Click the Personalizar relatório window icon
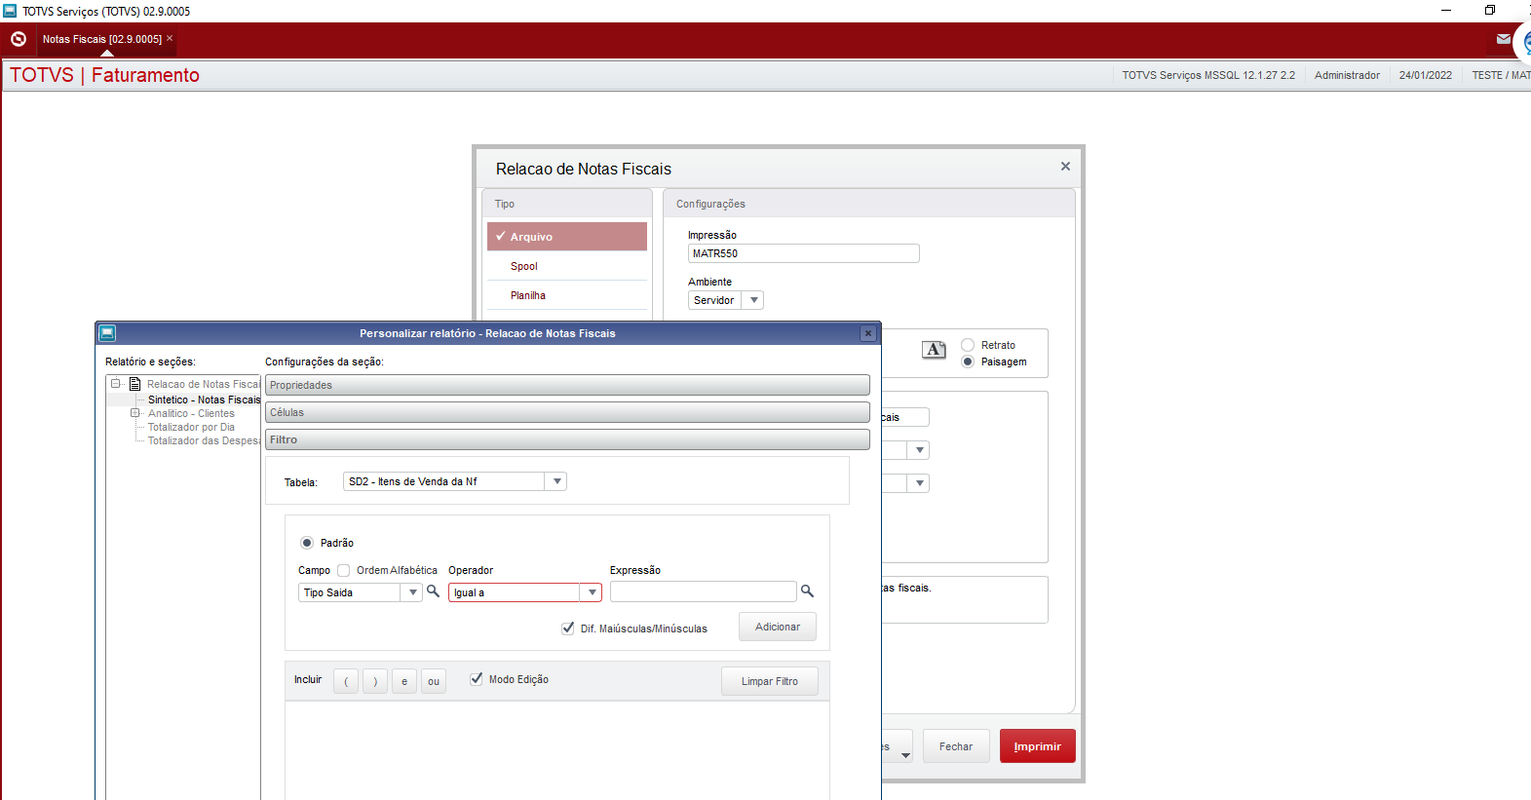Viewport: 1531px width, 800px height. [x=107, y=333]
